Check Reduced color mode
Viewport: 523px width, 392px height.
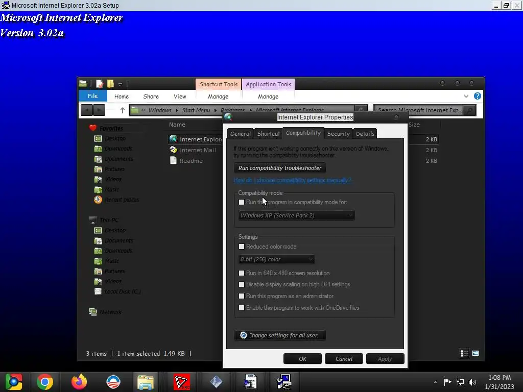point(242,247)
